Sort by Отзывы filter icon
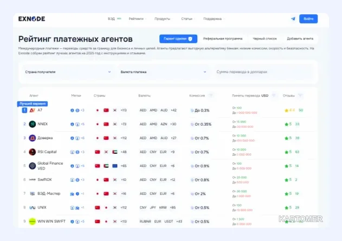 [x=300, y=95]
